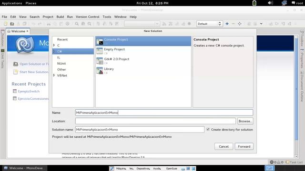The width and height of the screenshot is (305, 171).
Task: Click the remove layout minus icon
Action: (233, 24)
